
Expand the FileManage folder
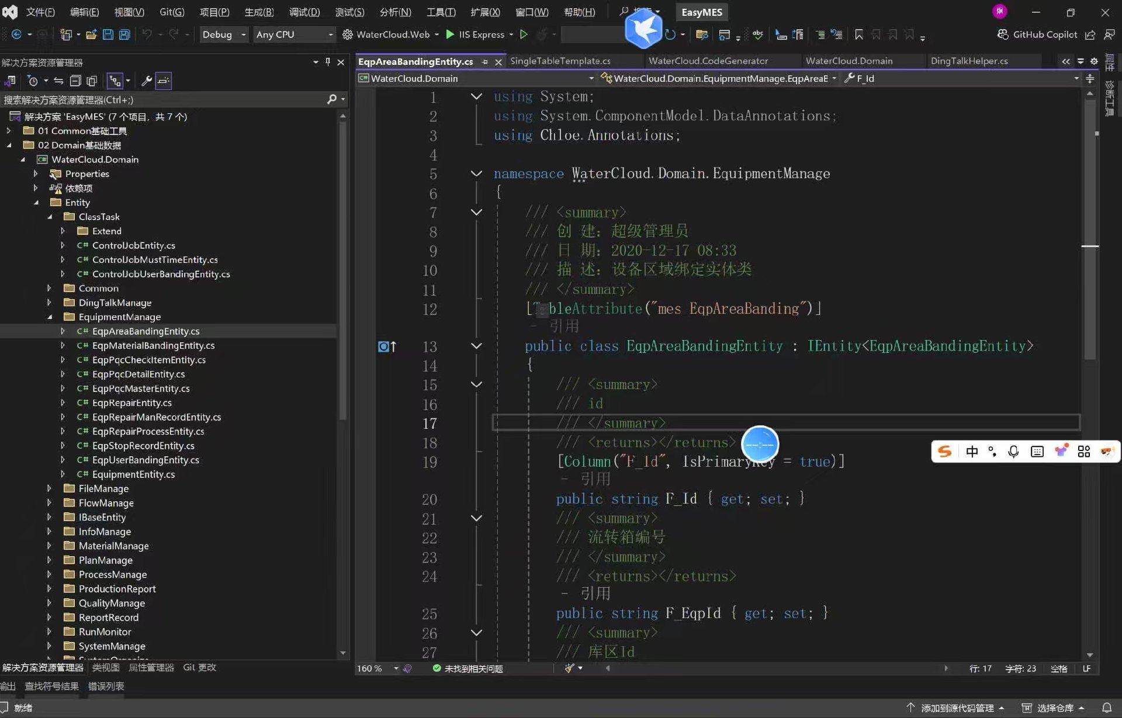pos(49,488)
